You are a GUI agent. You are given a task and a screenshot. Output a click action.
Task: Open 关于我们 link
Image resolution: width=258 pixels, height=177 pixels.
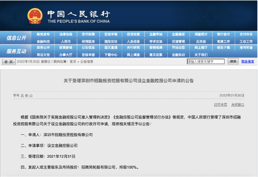click(x=201, y=55)
